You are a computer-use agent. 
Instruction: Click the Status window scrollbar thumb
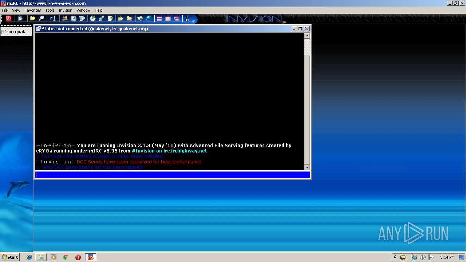[x=307, y=109]
